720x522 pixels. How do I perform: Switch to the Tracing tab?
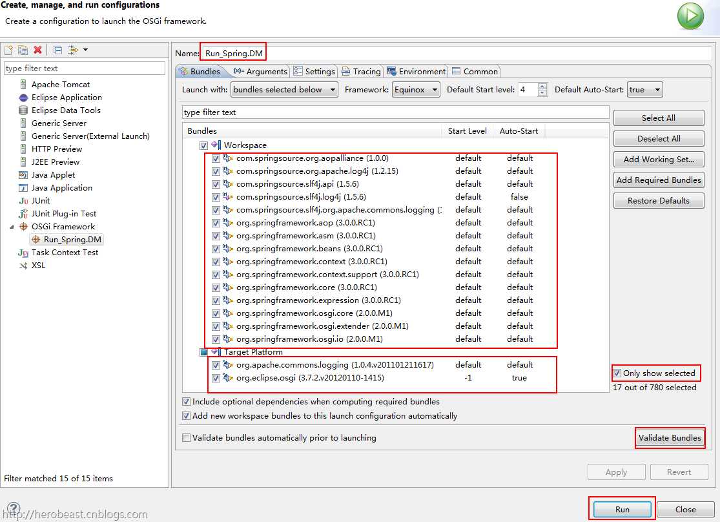[x=362, y=71]
